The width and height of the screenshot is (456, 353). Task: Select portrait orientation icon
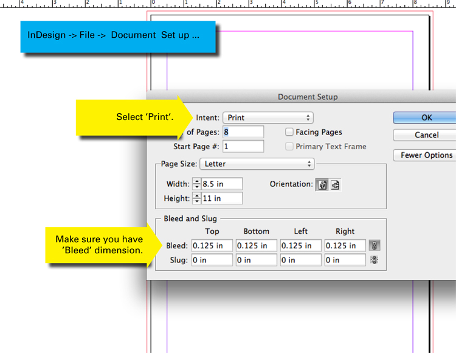(322, 185)
